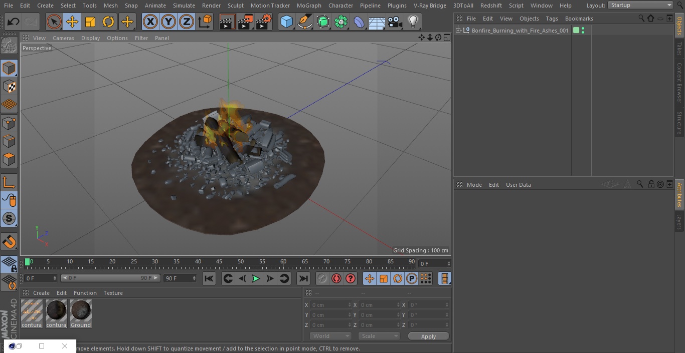
Task: Open keyframe selection question mark icon
Action: coord(351,278)
